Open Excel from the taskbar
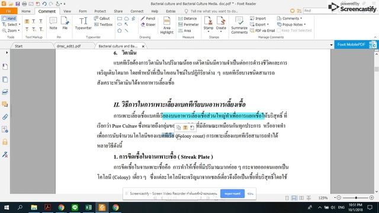Screen dimensions: 379x213 click(88, 208)
